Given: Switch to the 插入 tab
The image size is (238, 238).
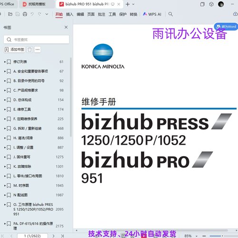Looking at the screenshot, I should 69,14.
